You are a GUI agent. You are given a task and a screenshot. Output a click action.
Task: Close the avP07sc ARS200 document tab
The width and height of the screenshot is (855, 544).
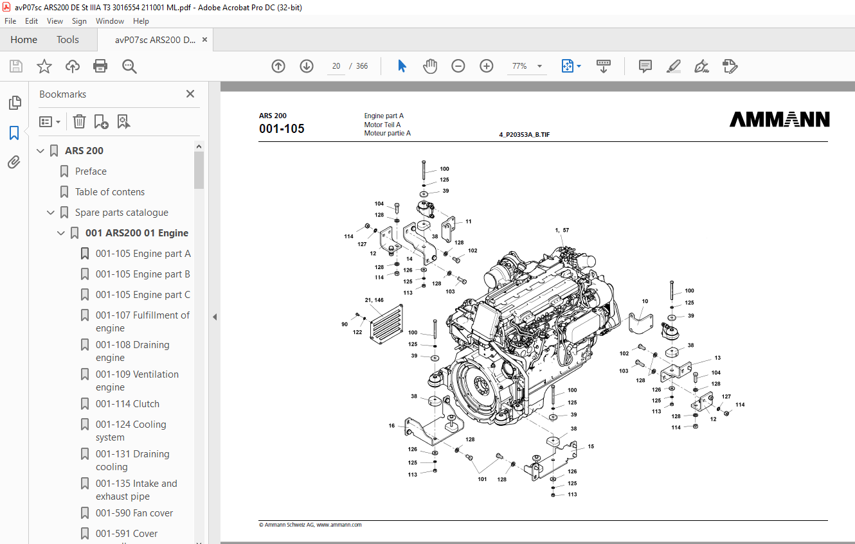click(x=204, y=40)
